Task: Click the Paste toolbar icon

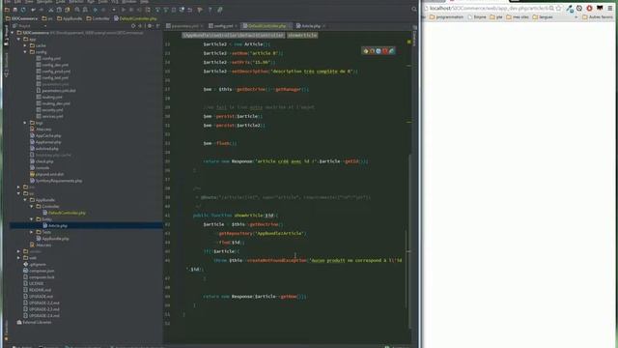Action: coord(67,10)
